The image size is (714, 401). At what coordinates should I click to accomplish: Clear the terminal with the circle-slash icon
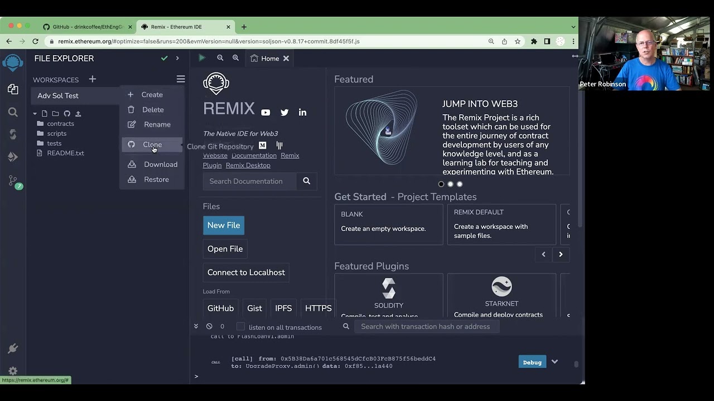(x=209, y=326)
